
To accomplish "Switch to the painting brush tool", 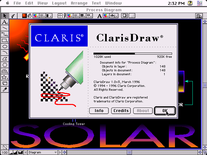I will pos(13,16).
